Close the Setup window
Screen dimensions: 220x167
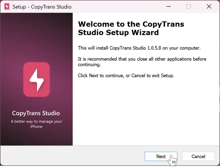click(x=209, y=6)
